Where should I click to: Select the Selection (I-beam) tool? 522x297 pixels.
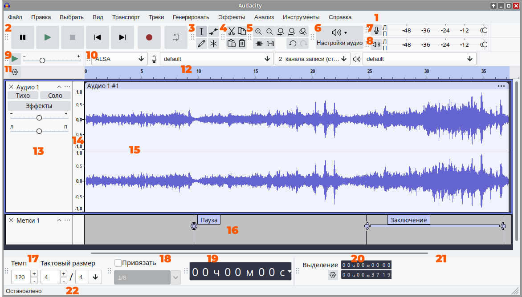point(201,32)
